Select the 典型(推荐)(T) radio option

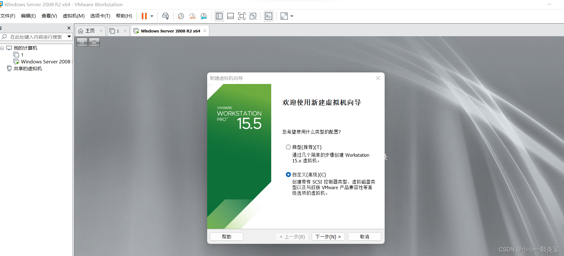(288, 147)
